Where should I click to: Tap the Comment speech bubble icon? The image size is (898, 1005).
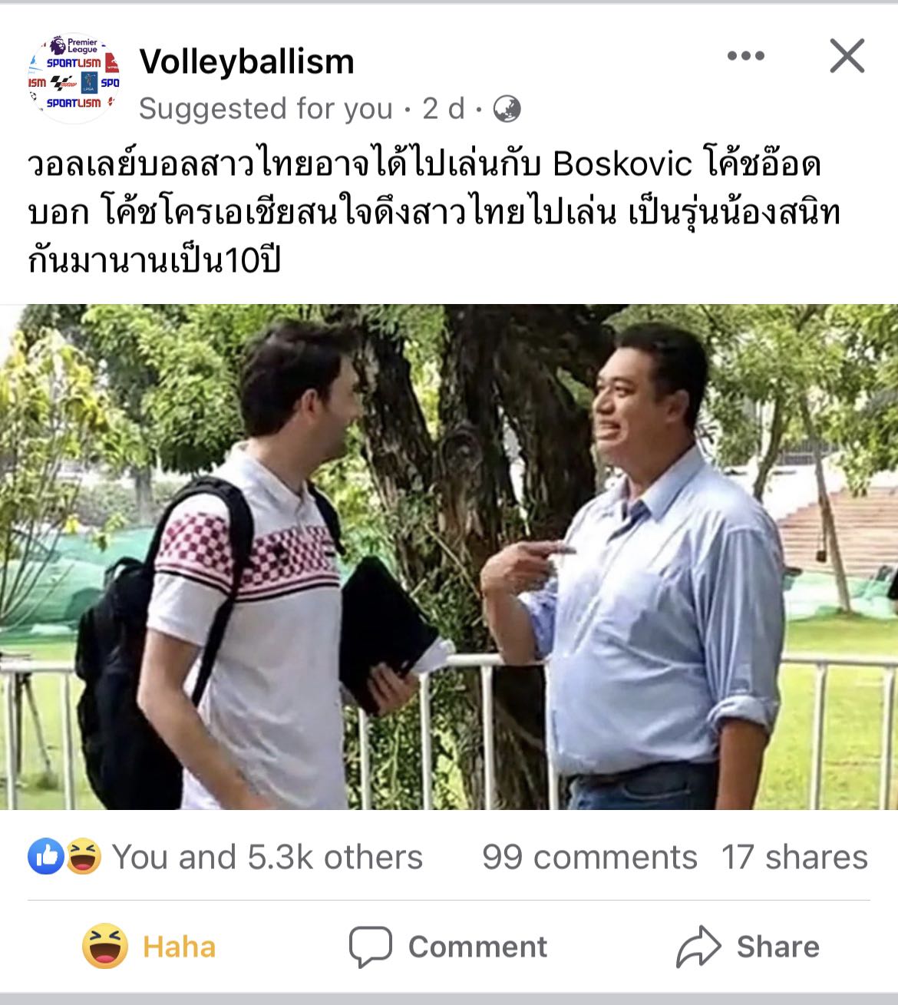tap(371, 947)
